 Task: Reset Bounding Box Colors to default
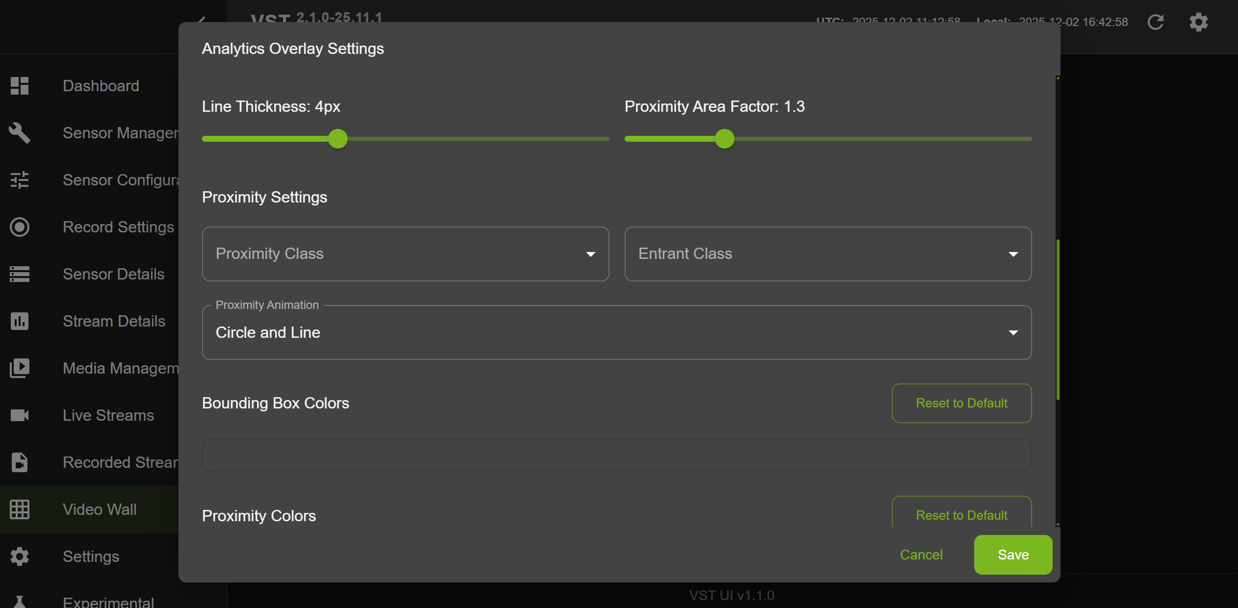[x=961, y=403]
